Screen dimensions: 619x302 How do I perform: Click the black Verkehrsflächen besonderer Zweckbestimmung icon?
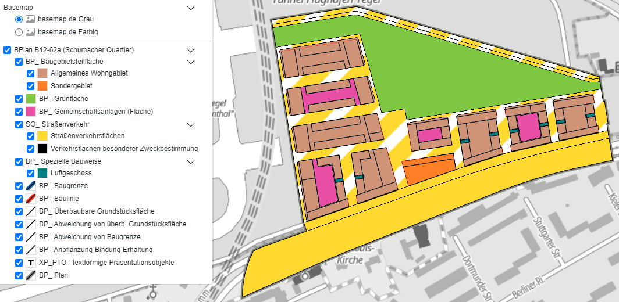tap(42, 149)
